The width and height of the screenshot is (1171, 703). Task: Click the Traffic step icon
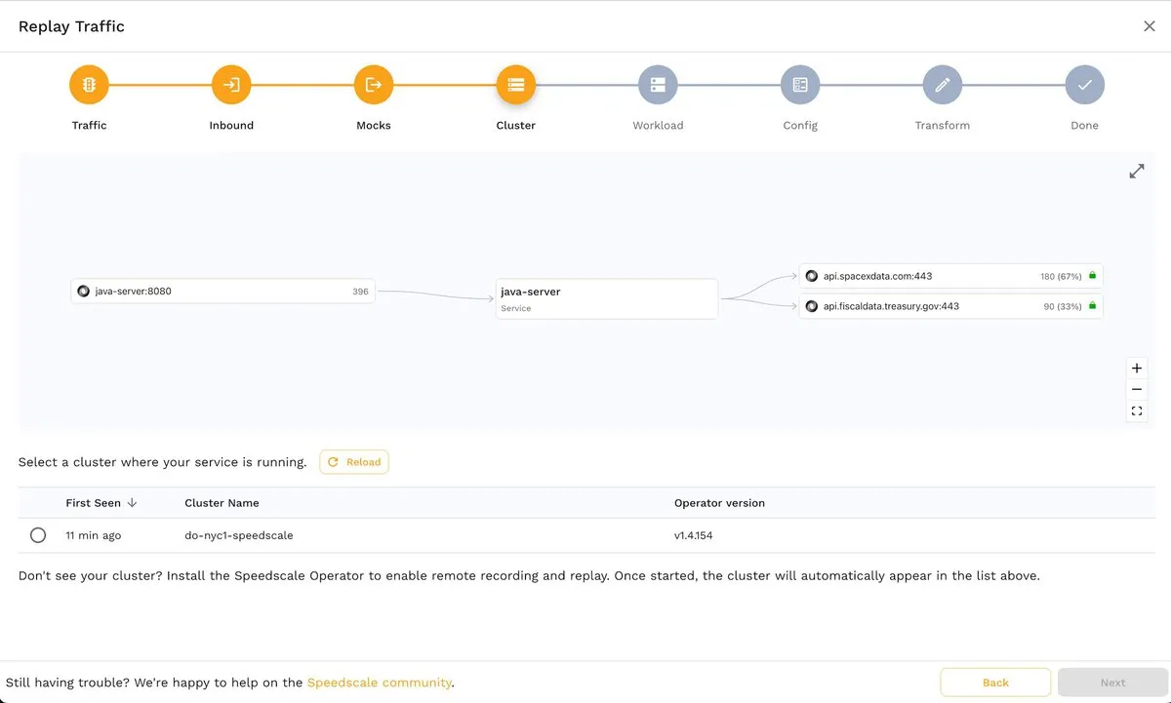(x=89, y=85)
